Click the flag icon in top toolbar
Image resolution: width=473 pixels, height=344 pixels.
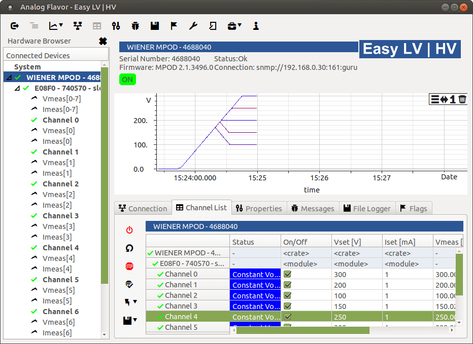click(x=174, y=26)
